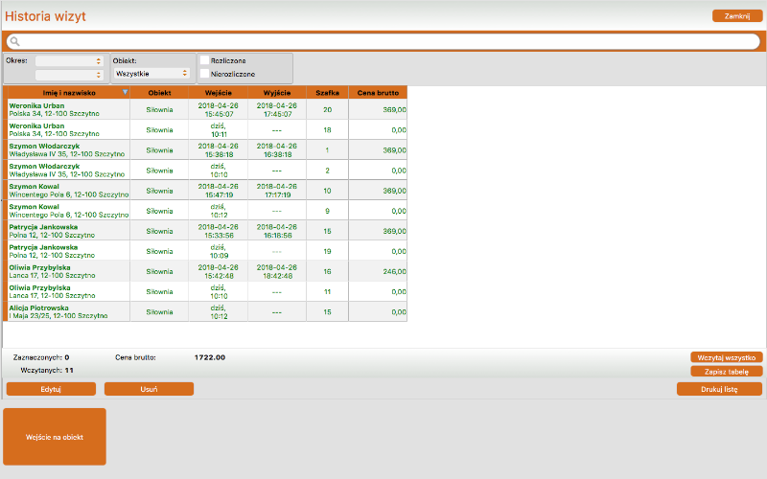Open the Wejście na obiekt tile
This screenshot has height=479, width=767.
55,437
